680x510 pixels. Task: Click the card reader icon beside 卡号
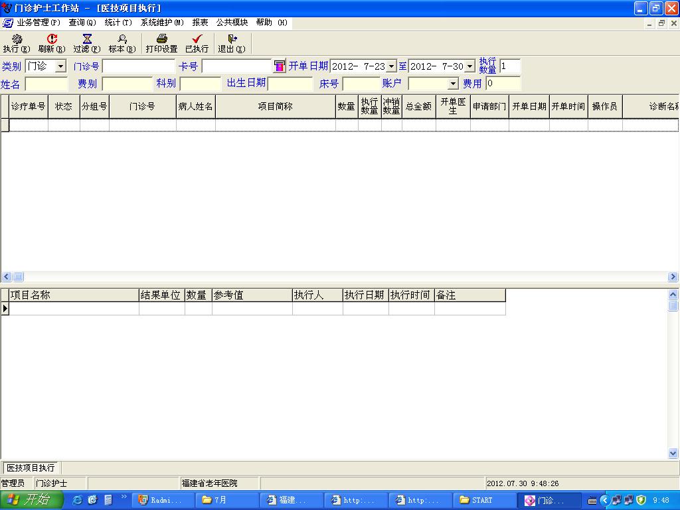[x=280, y=66]
